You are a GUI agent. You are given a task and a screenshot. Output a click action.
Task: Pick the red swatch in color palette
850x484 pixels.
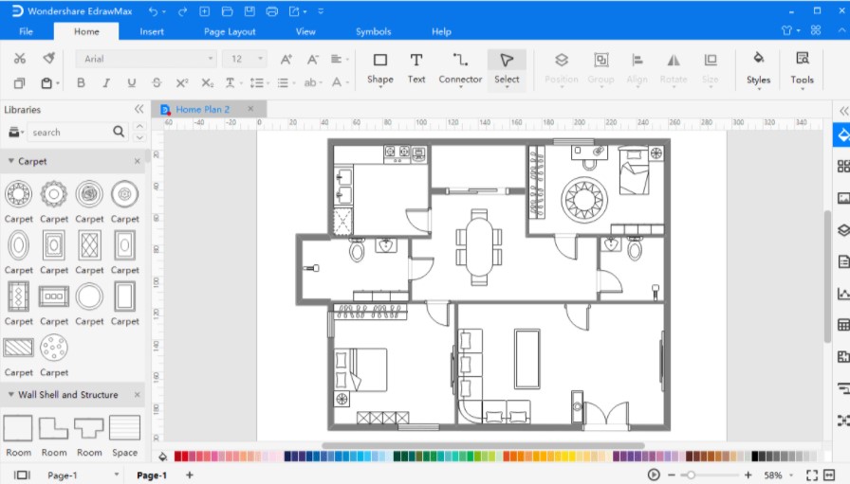(x=177, y=457)
